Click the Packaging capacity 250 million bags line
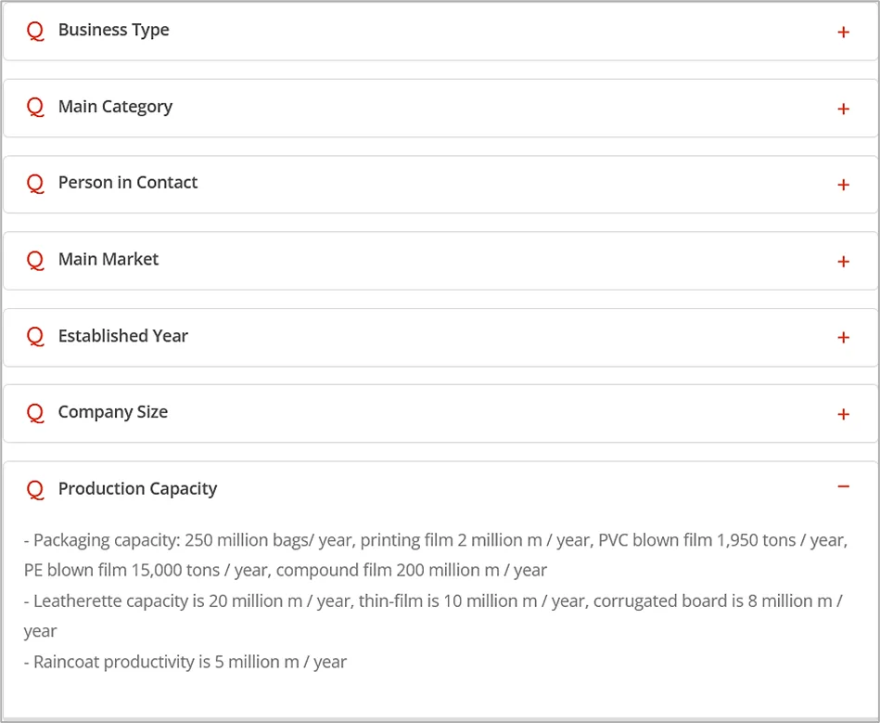This screenshot has width=880, height=723. [436, 540]
